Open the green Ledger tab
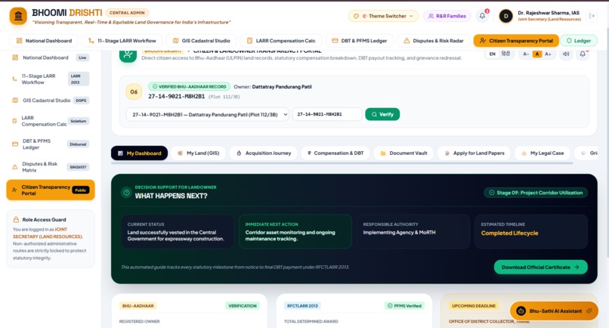 pos(578,40)
